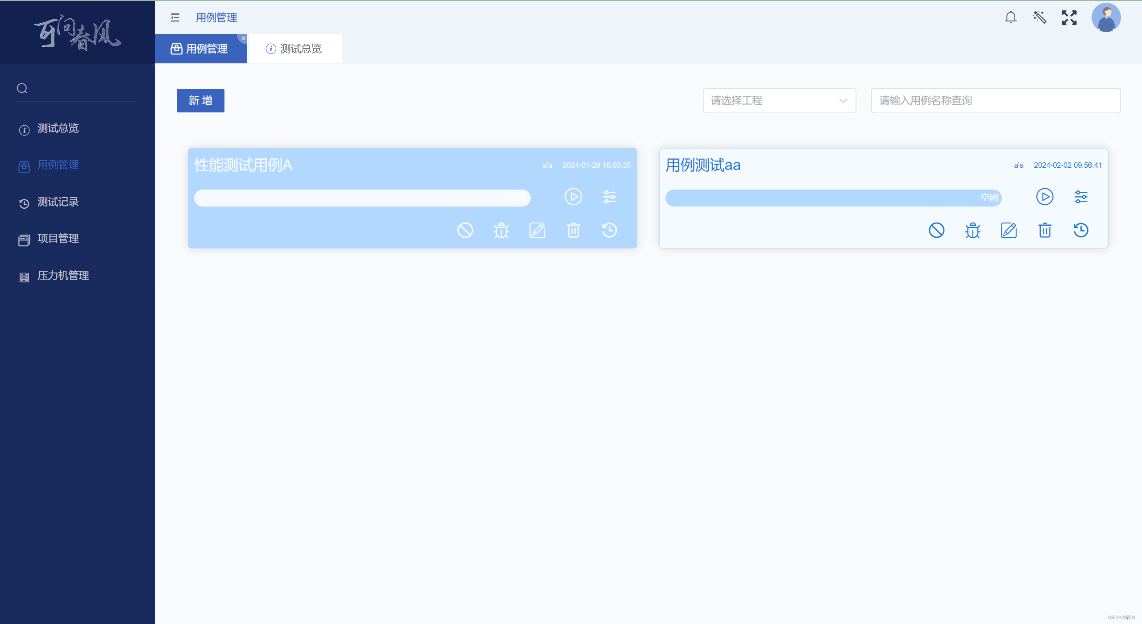View history of 用例测试aa case
1142x624 pixels.
pos(1080,230)
